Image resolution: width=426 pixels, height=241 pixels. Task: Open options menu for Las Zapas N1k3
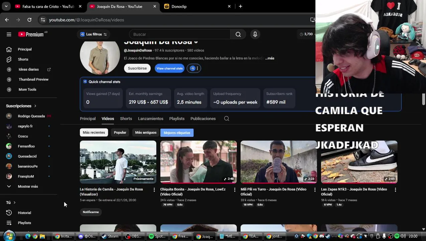pos(395,190)
